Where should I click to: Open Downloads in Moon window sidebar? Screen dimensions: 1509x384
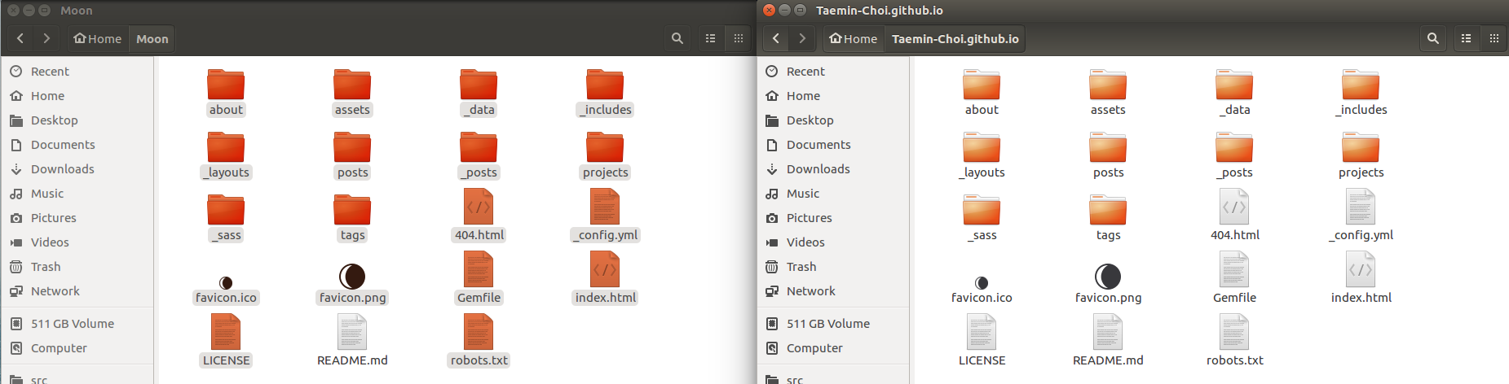77,169
